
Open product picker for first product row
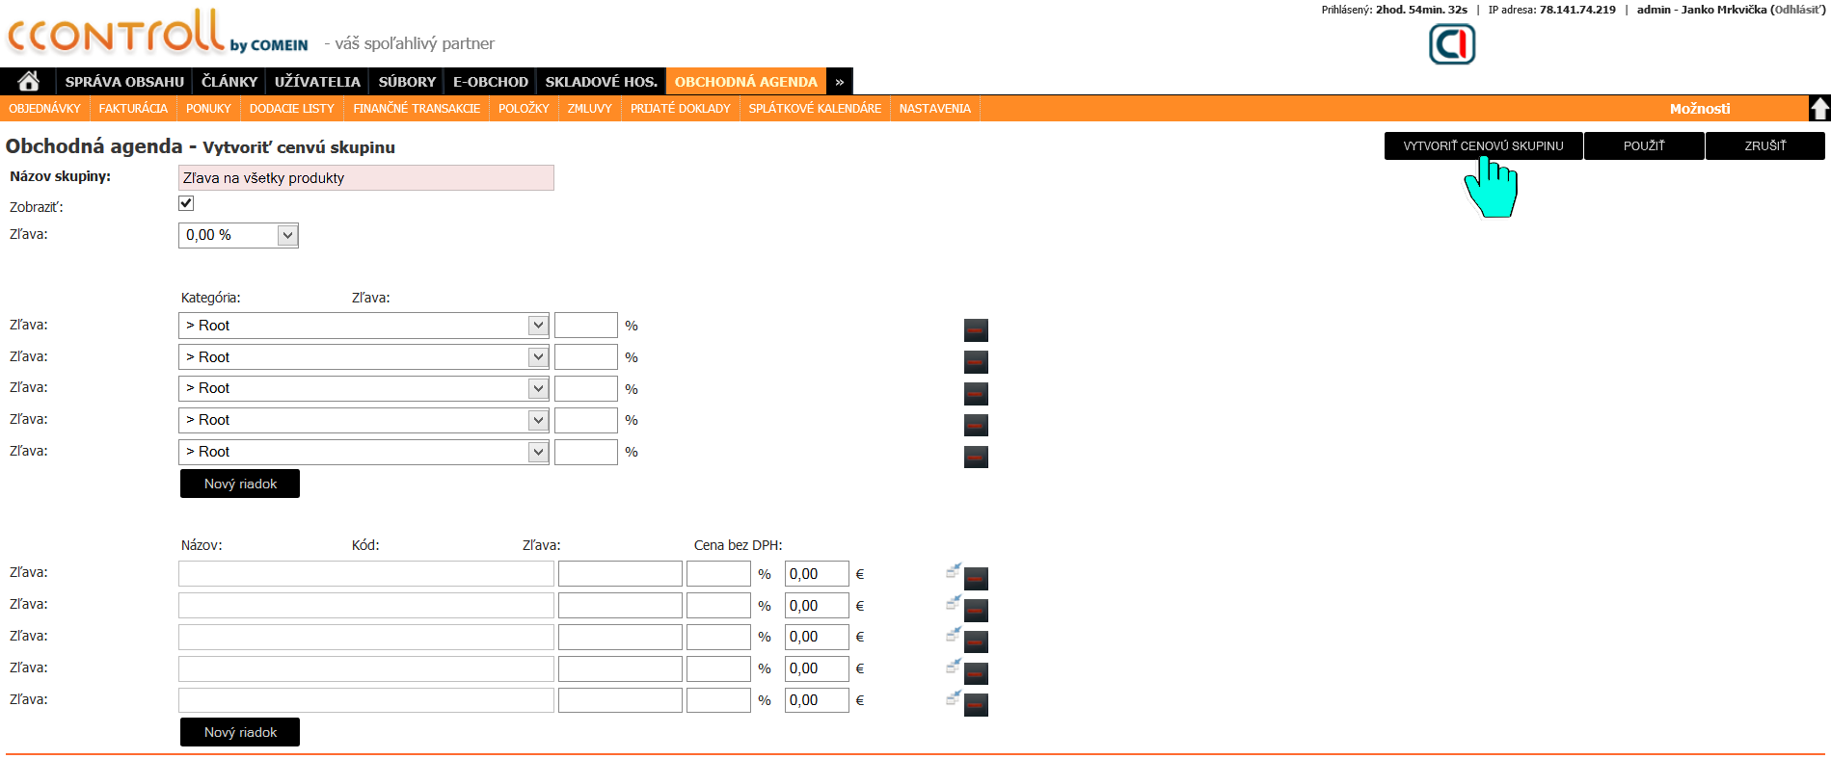click(x=953, y=571)
